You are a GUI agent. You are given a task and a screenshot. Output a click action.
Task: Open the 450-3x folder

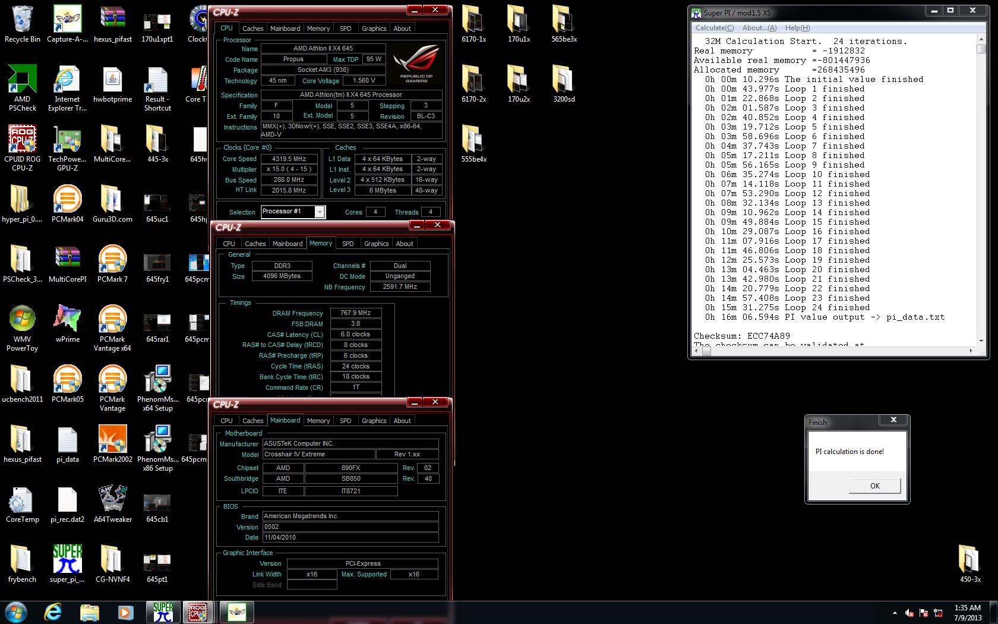[970, 564]
